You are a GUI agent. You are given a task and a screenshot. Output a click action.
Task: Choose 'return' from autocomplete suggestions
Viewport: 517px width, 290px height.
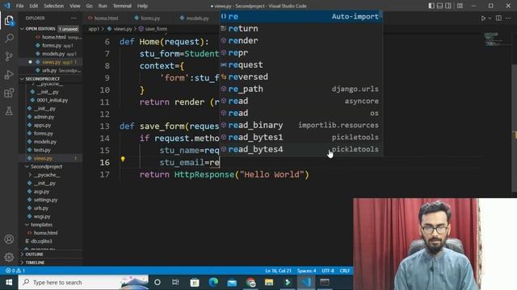(301, 29)
